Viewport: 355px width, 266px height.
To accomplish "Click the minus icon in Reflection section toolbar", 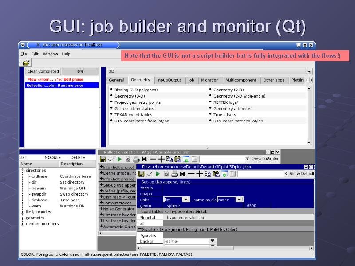I will click(153, 159).
